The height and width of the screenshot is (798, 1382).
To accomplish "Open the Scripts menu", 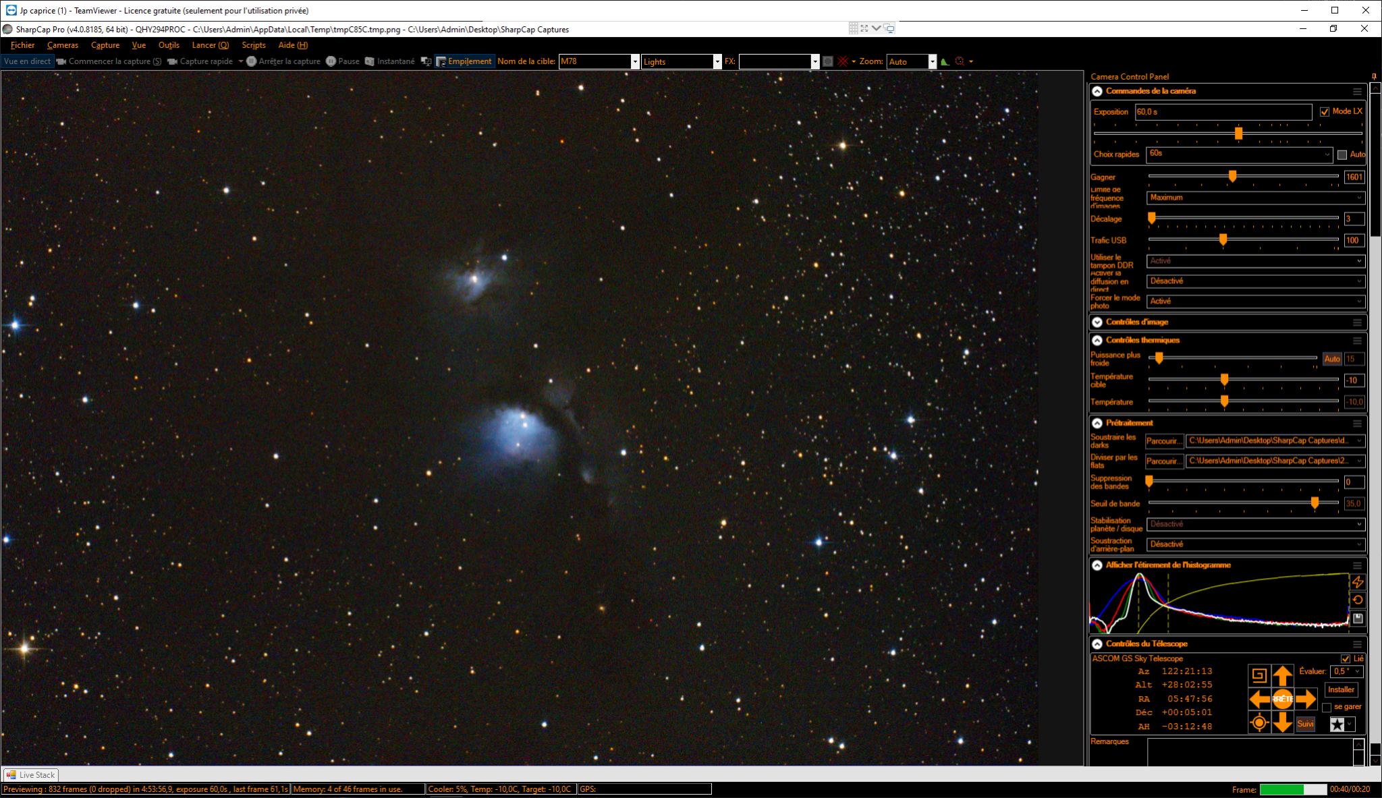I will 254,45.
